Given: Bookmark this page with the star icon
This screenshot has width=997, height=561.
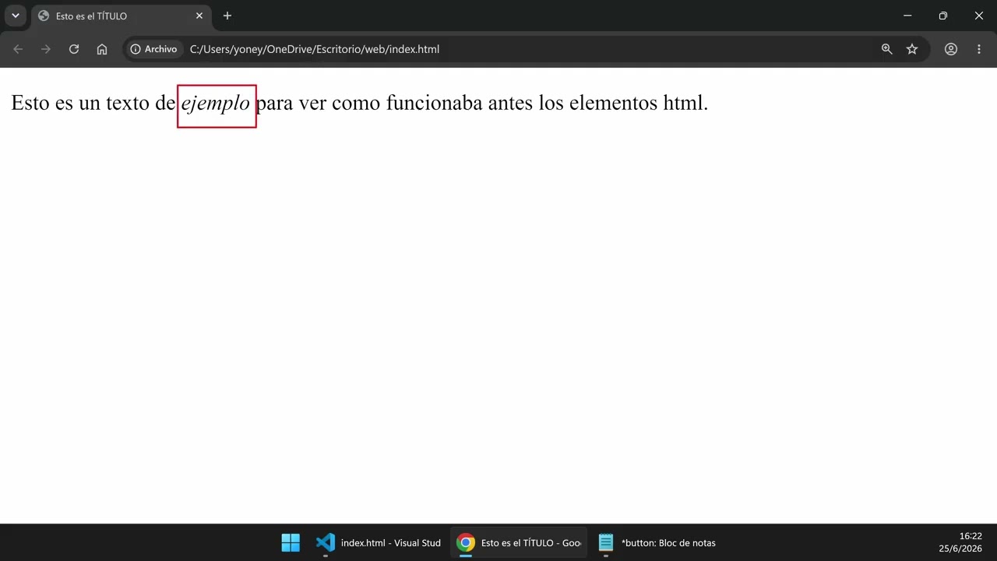Looking at the screenshot, I should 912,49.
